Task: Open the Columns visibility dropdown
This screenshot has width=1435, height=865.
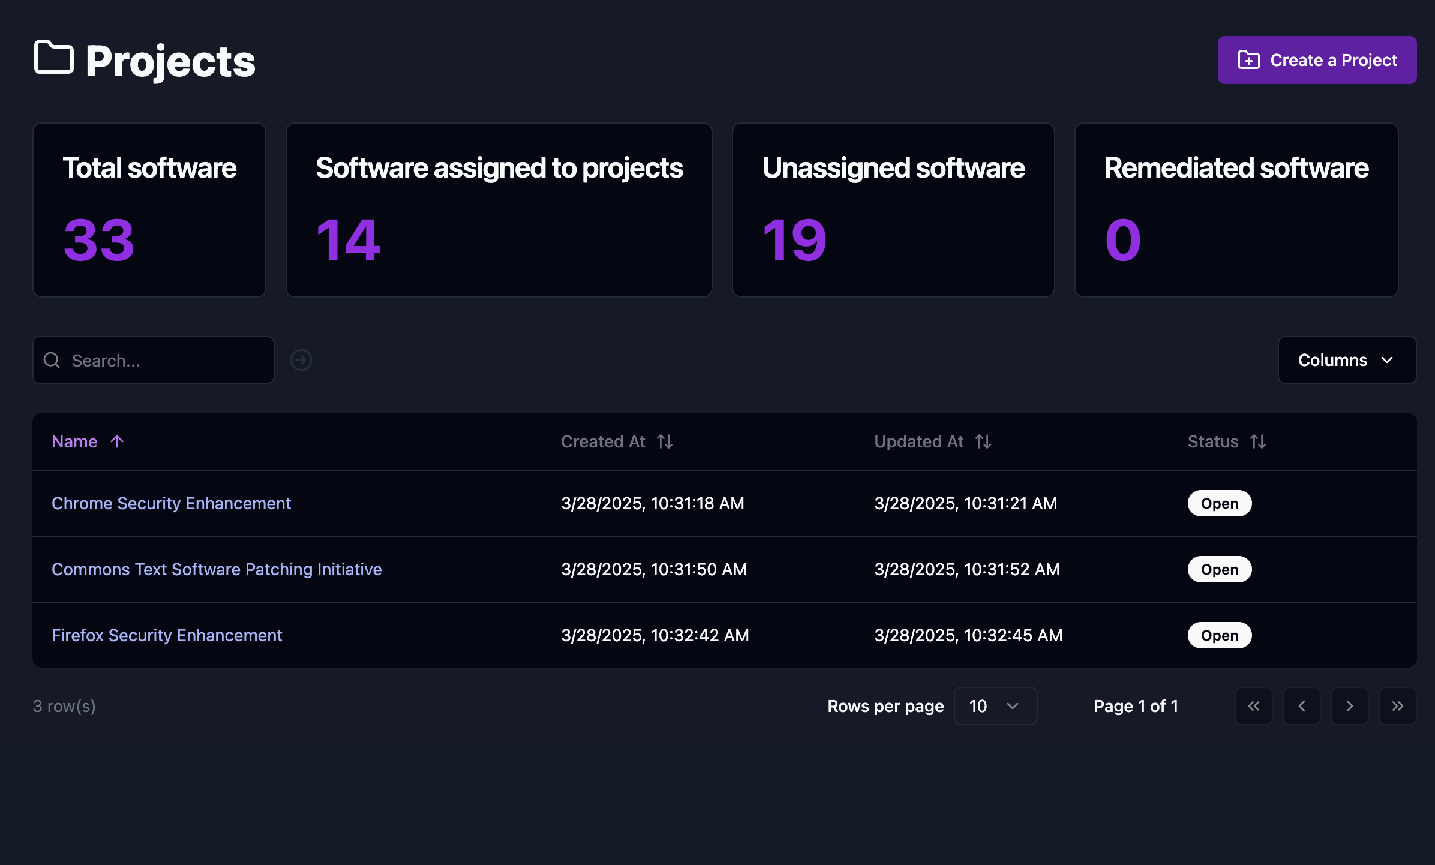Action: point(1347,360)
